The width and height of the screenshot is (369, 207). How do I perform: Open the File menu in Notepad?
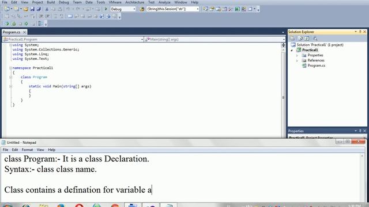5,149
